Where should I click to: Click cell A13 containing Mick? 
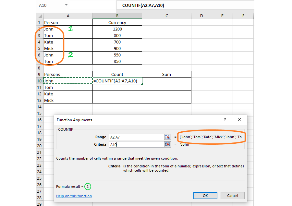point(68,100)
